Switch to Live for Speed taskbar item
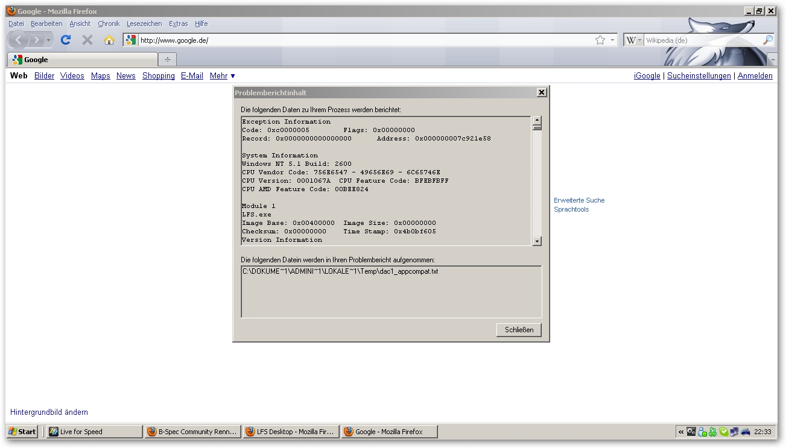Screen dimensions: 786x448 [95, 432]
